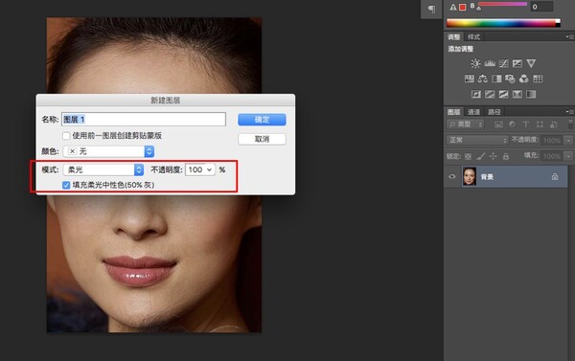Open the Layers panel 不透明度 slider arrow
Viewport: 575px width, 361px height.
[x=568, y=141]
